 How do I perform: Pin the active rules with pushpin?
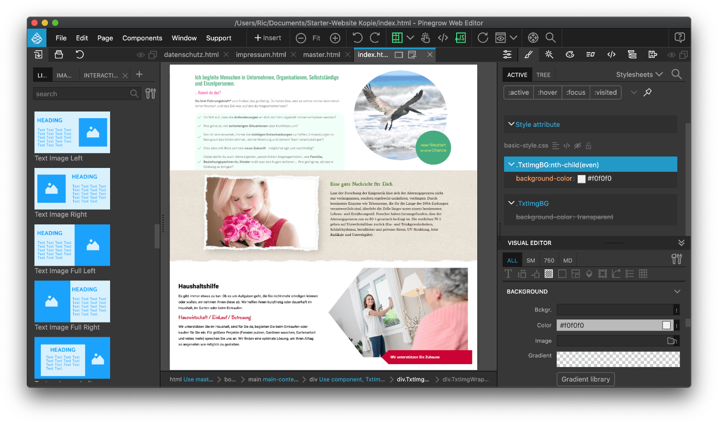point(648,92)
